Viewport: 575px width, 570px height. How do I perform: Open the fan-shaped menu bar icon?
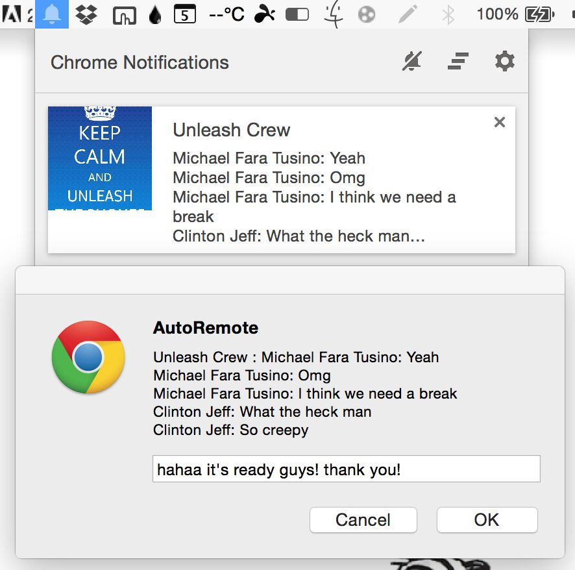pyautogui.click(x=264, y=15)
